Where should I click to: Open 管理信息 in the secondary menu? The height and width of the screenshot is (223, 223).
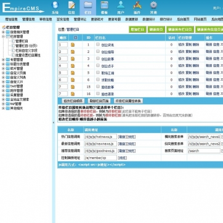28,19
